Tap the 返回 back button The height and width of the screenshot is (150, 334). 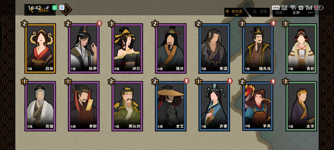click(40, 10)
